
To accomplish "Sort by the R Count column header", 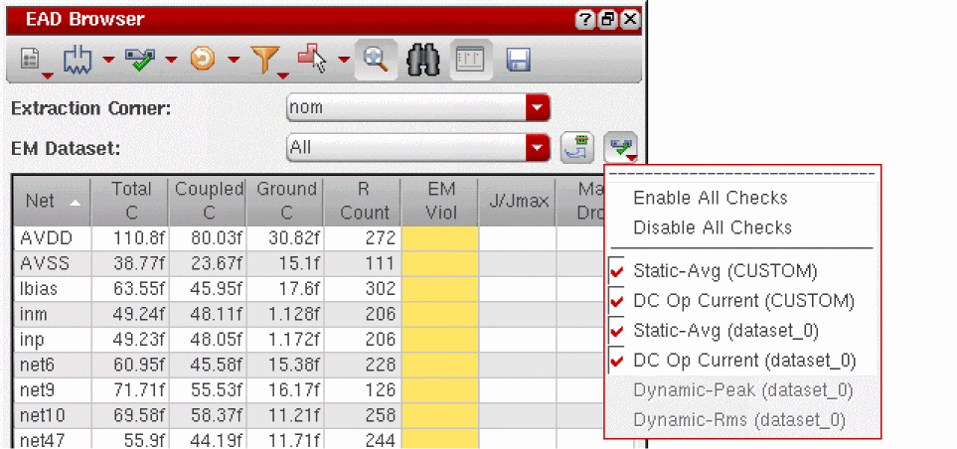I will (363, 202).
